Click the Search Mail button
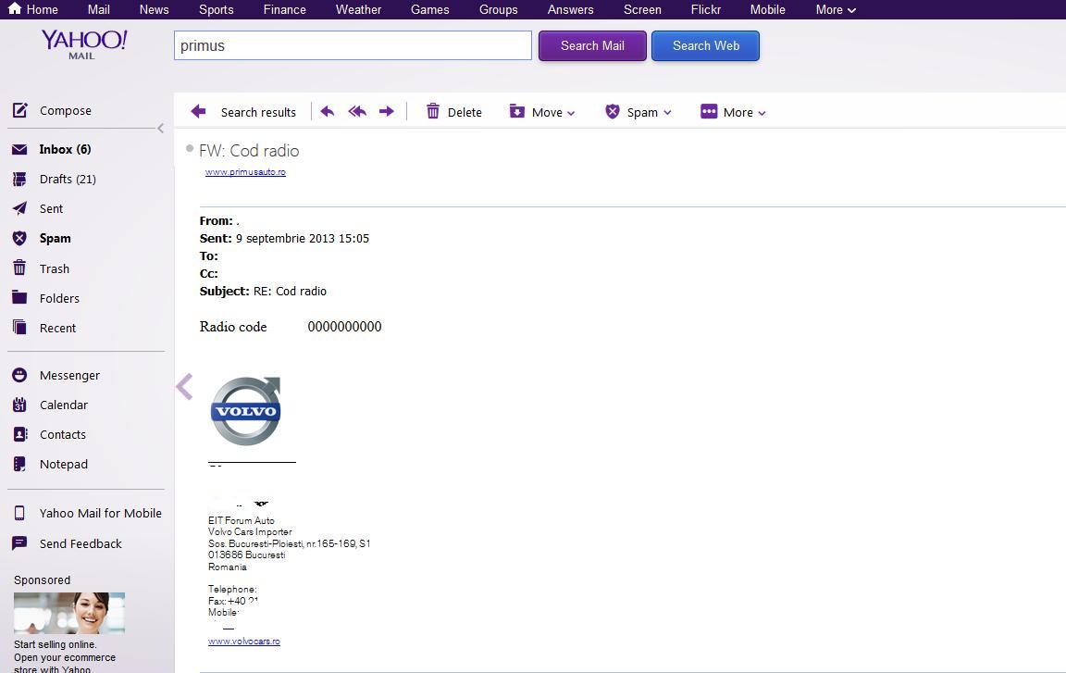The height and width of the screenshot is (673, 1066). coord(592,45)
